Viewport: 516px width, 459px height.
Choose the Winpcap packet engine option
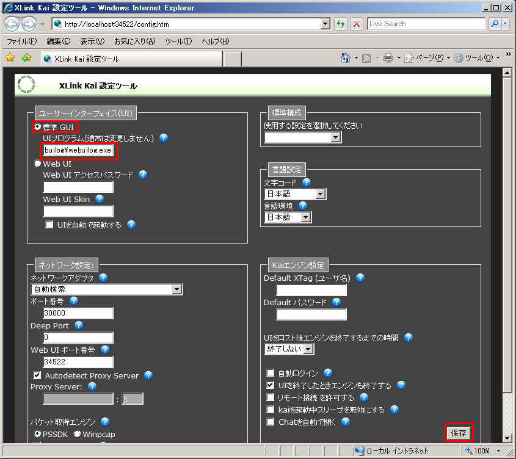(78, 434)
